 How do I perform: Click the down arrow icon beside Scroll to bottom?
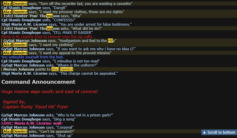coord(204,132)
